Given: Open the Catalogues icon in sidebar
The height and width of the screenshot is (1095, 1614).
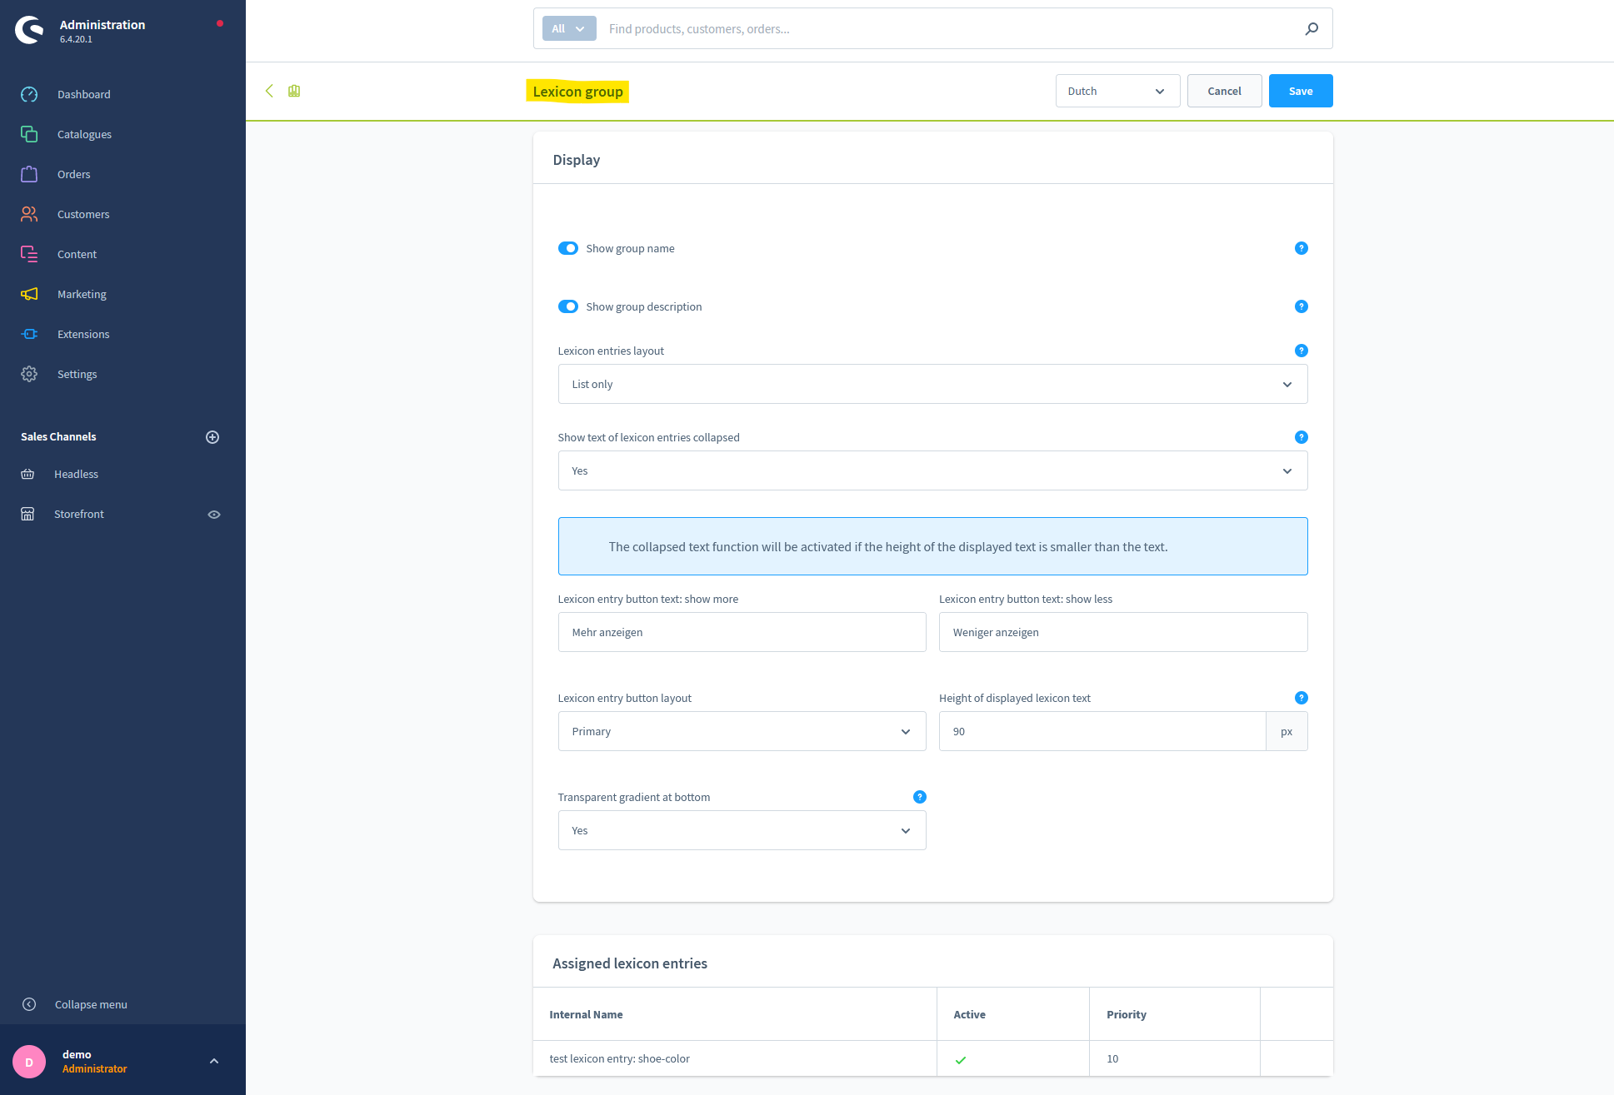Looking at the screenshot, I should (29, 134).
